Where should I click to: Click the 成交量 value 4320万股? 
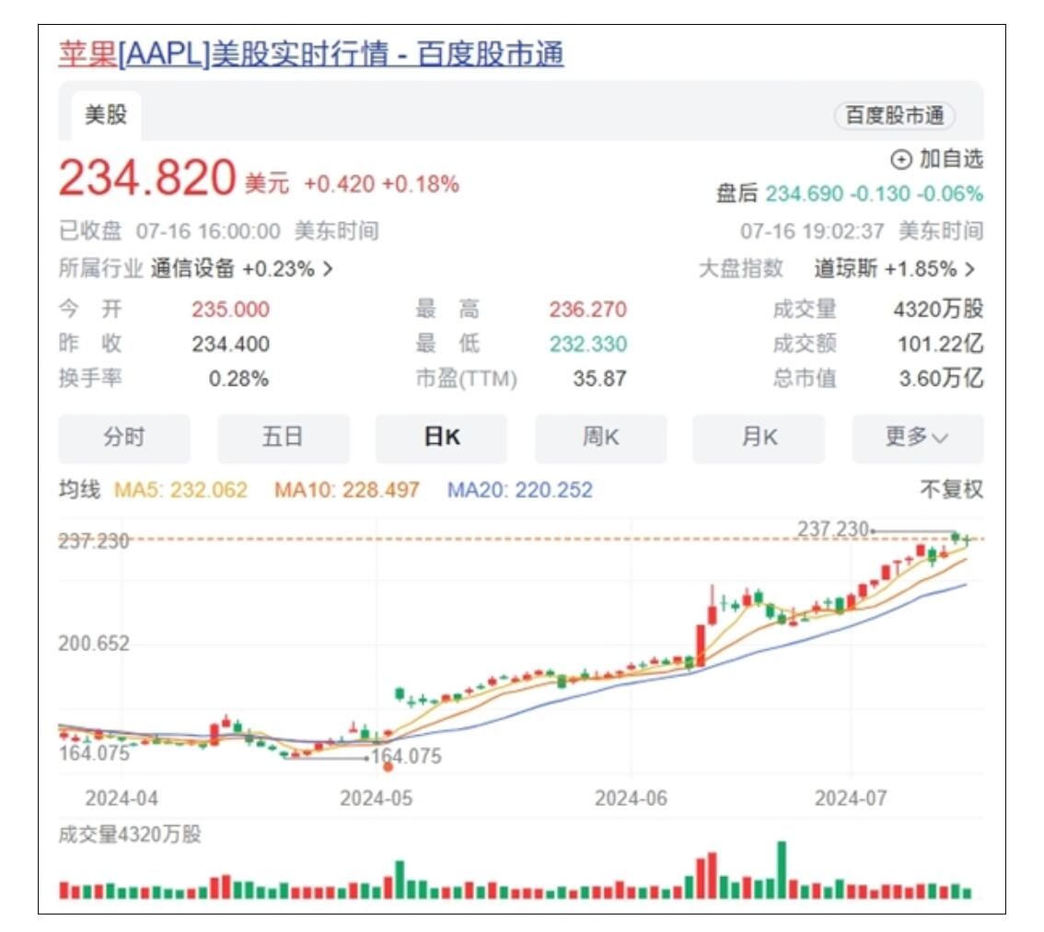coord(938,309)
